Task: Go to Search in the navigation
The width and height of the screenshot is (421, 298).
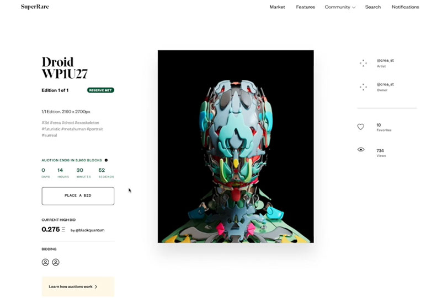Action: coord(373,7)
